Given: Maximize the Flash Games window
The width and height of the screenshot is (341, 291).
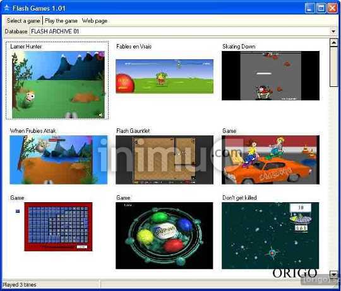Looking at the screenshot, I should (x=321, y=8).
